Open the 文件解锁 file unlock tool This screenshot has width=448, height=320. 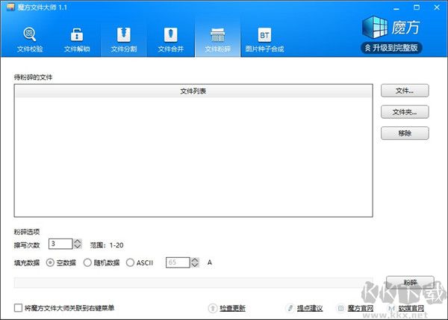click(77, 40)
